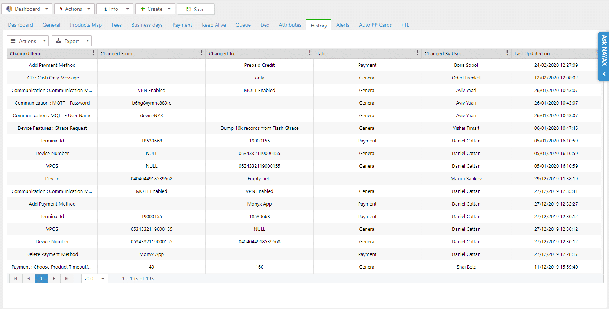Click the Save button
Viewport: 609px width, 309px height.
(195, 9)
